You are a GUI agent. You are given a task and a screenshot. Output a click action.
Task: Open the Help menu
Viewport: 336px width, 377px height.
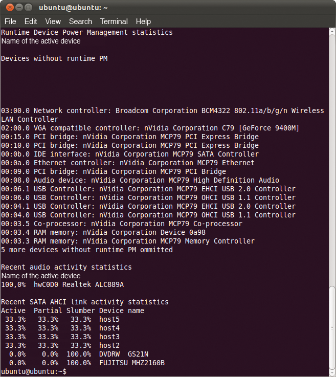point(143,21)
